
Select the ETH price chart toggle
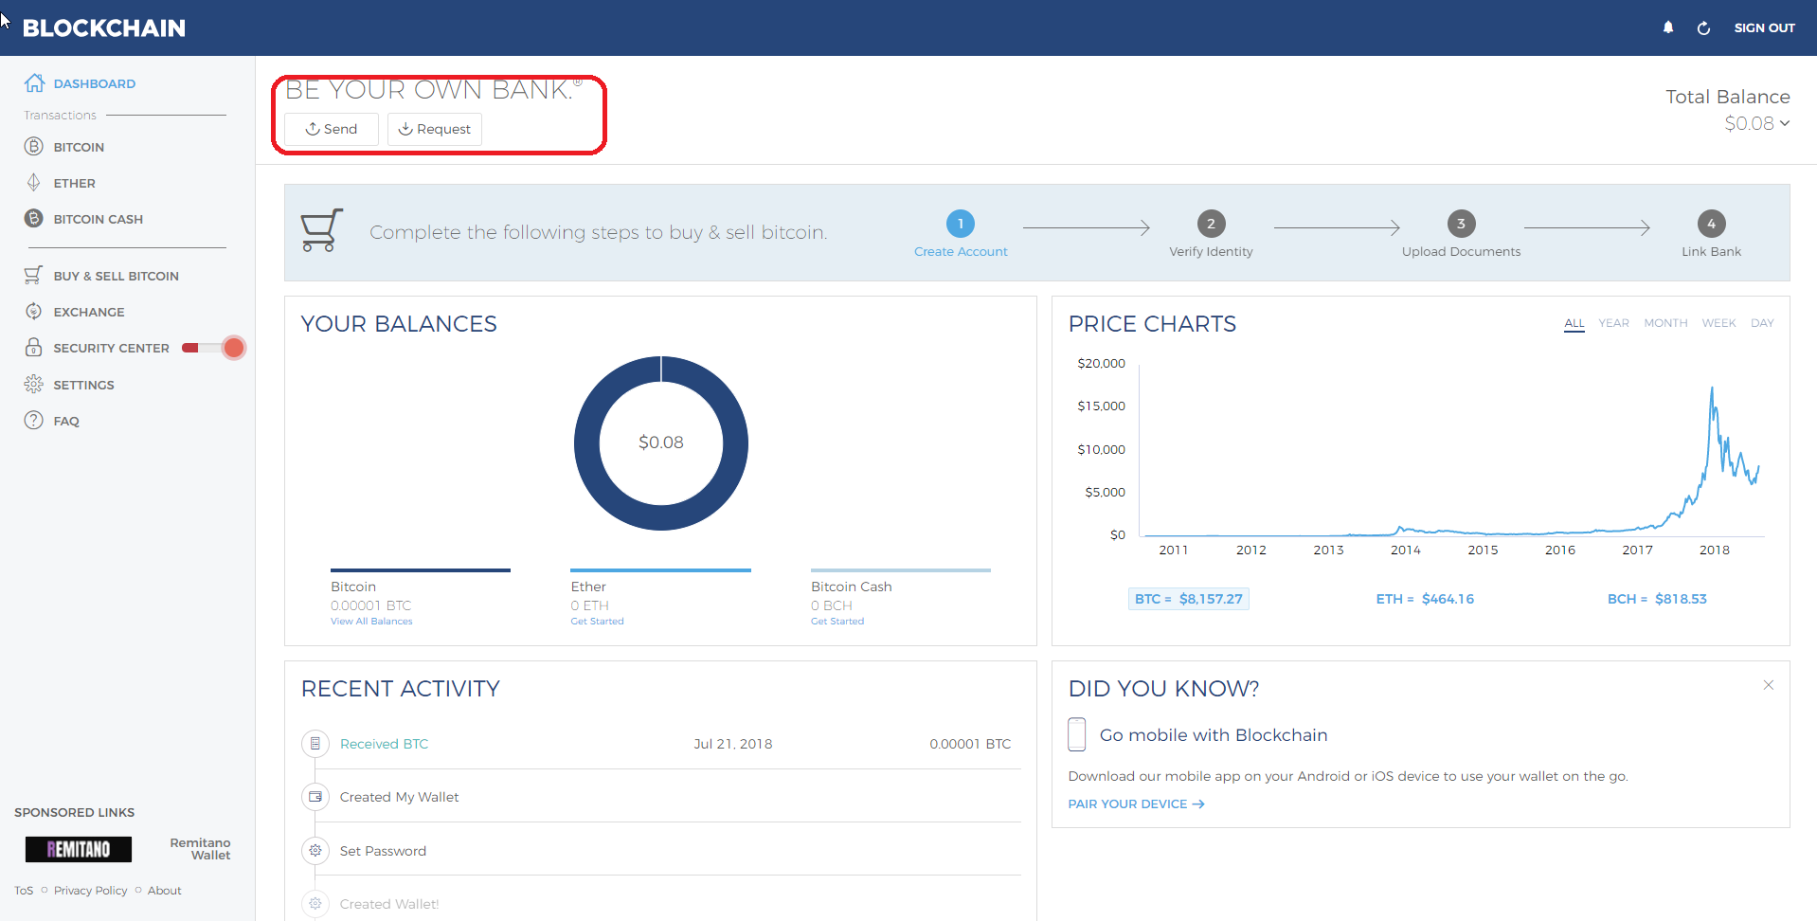[1425, 599]
